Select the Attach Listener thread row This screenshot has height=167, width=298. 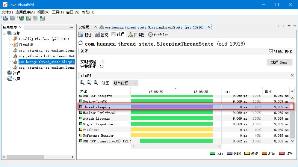tap(184, 118)
